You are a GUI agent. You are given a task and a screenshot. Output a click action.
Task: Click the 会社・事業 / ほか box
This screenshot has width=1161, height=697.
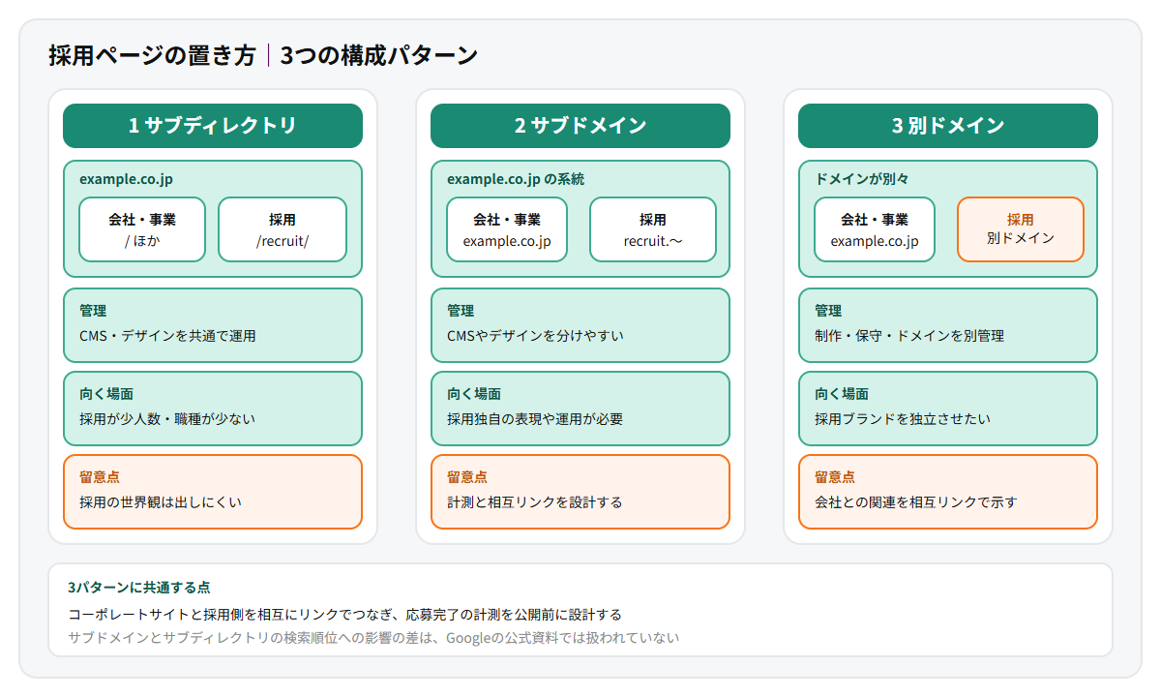142,229
